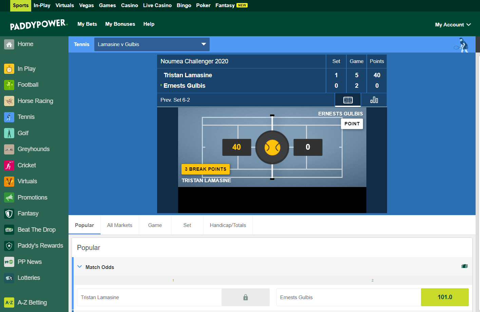The width and height of the screenshot is (480, 312).
Task: Switch to the All Markets tab
Action: (120, 225)
